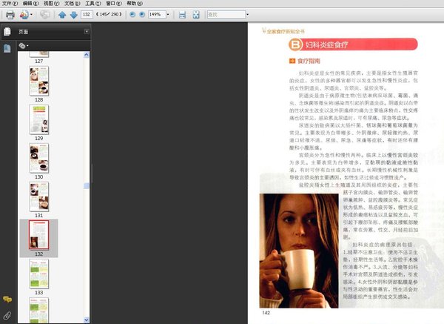Click the page number input field
This screenshot has width=444, height=324.
coord(87,15)
